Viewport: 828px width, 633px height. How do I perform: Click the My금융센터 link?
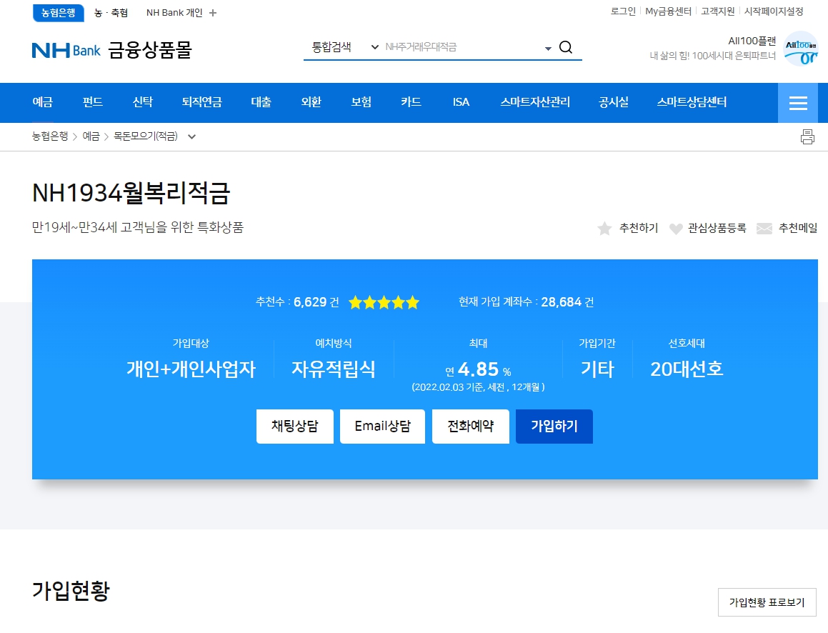(668, 11)
